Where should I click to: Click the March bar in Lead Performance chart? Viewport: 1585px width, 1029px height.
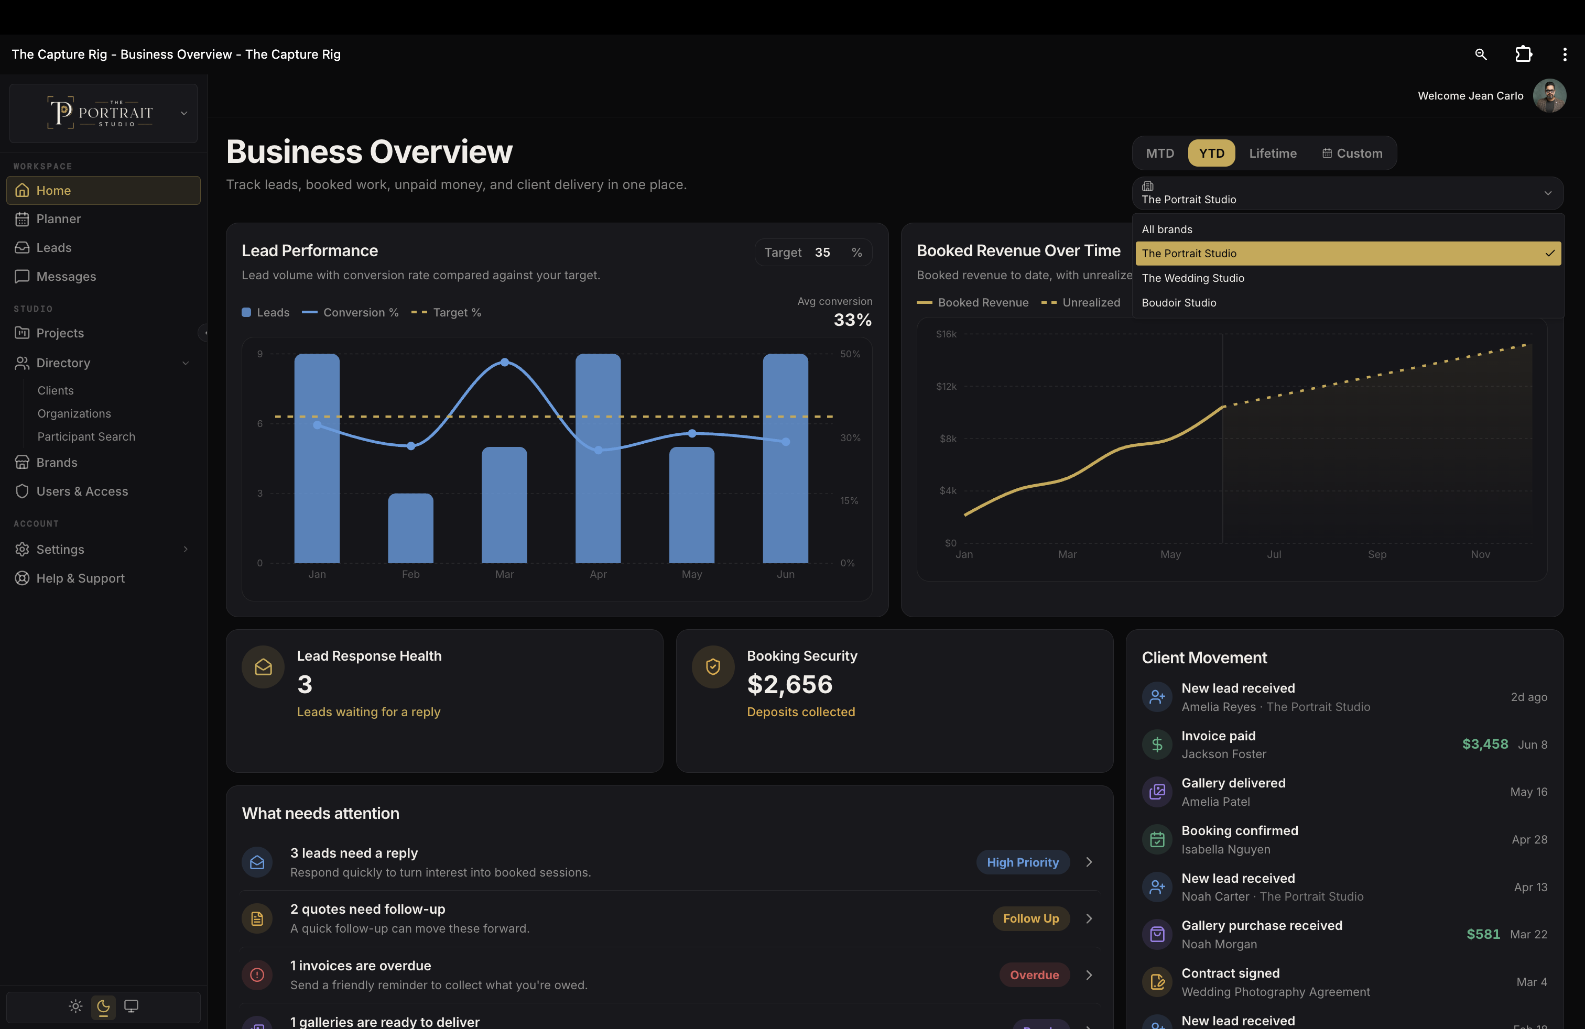pyautogui.click(x=504, y=505)
